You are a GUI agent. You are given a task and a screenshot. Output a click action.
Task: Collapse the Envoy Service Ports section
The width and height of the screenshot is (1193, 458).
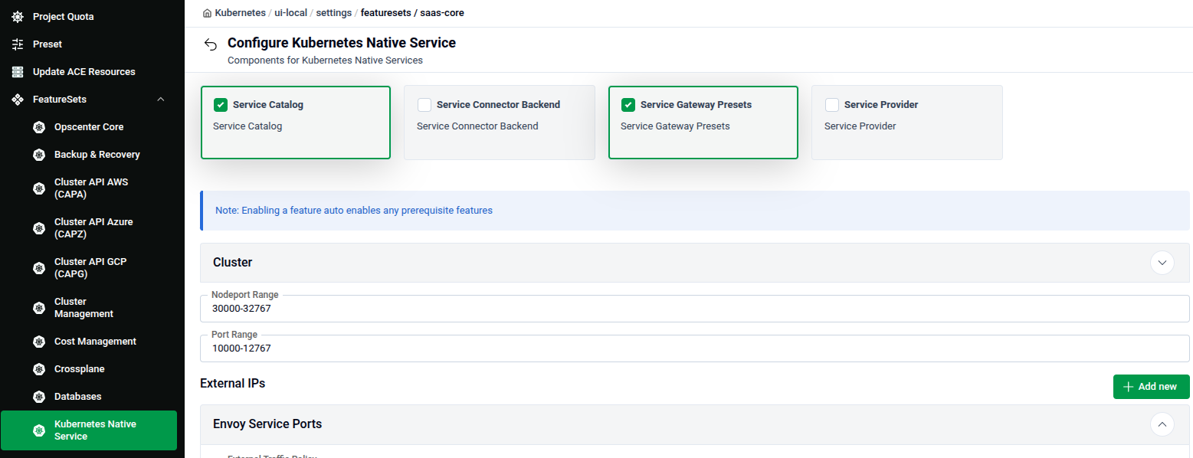point(1162,424)
